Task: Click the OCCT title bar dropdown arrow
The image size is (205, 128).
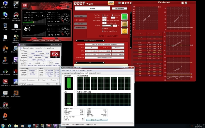Action: click(126, 3)
